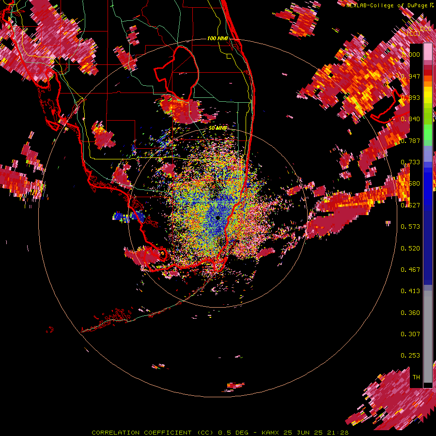Select the gray low-value segment of the color bar
Image resolution: width=436 pixels, height=436 pixels.
coord(428,337)
